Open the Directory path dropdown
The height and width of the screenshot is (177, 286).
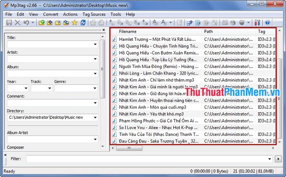(x=95, y=118)
